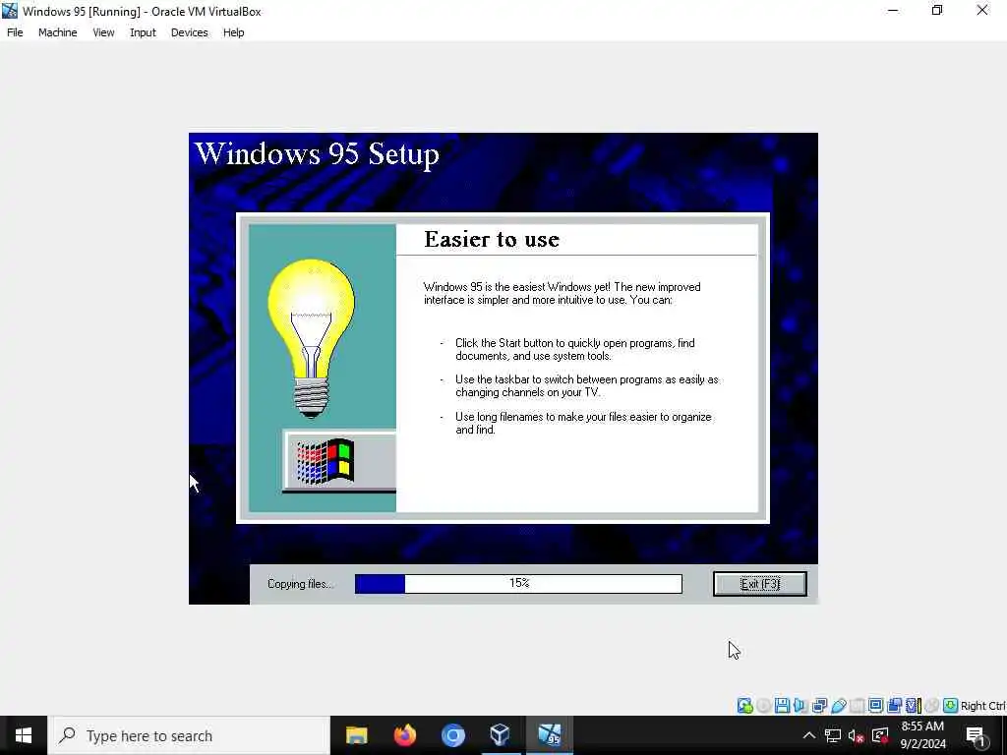Image resolution: width=1007 pixels, height=755 pixels.
Task: Click the bullet text about long filenames
Action: coord(583,423)
